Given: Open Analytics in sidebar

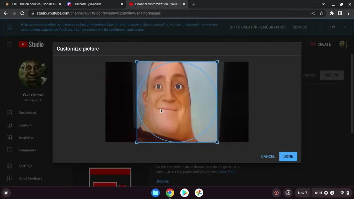Looking at the screenshot, I should (x=26, y=138).
